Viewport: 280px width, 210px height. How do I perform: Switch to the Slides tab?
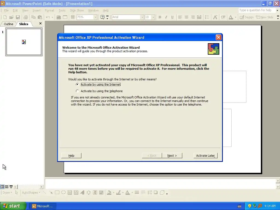[24, 24]
